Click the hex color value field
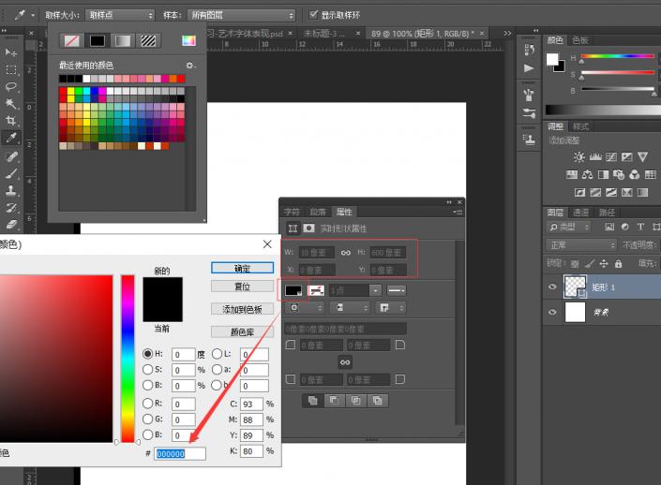 (x=180, y=453)
